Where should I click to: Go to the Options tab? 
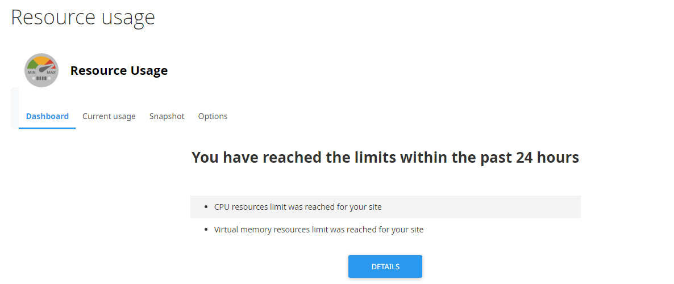(x=213, y=116)
